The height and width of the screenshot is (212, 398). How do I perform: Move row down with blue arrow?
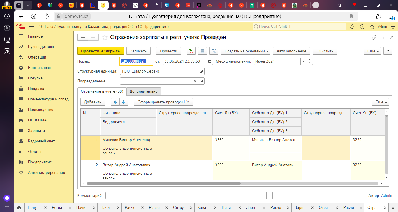[124, 102]
